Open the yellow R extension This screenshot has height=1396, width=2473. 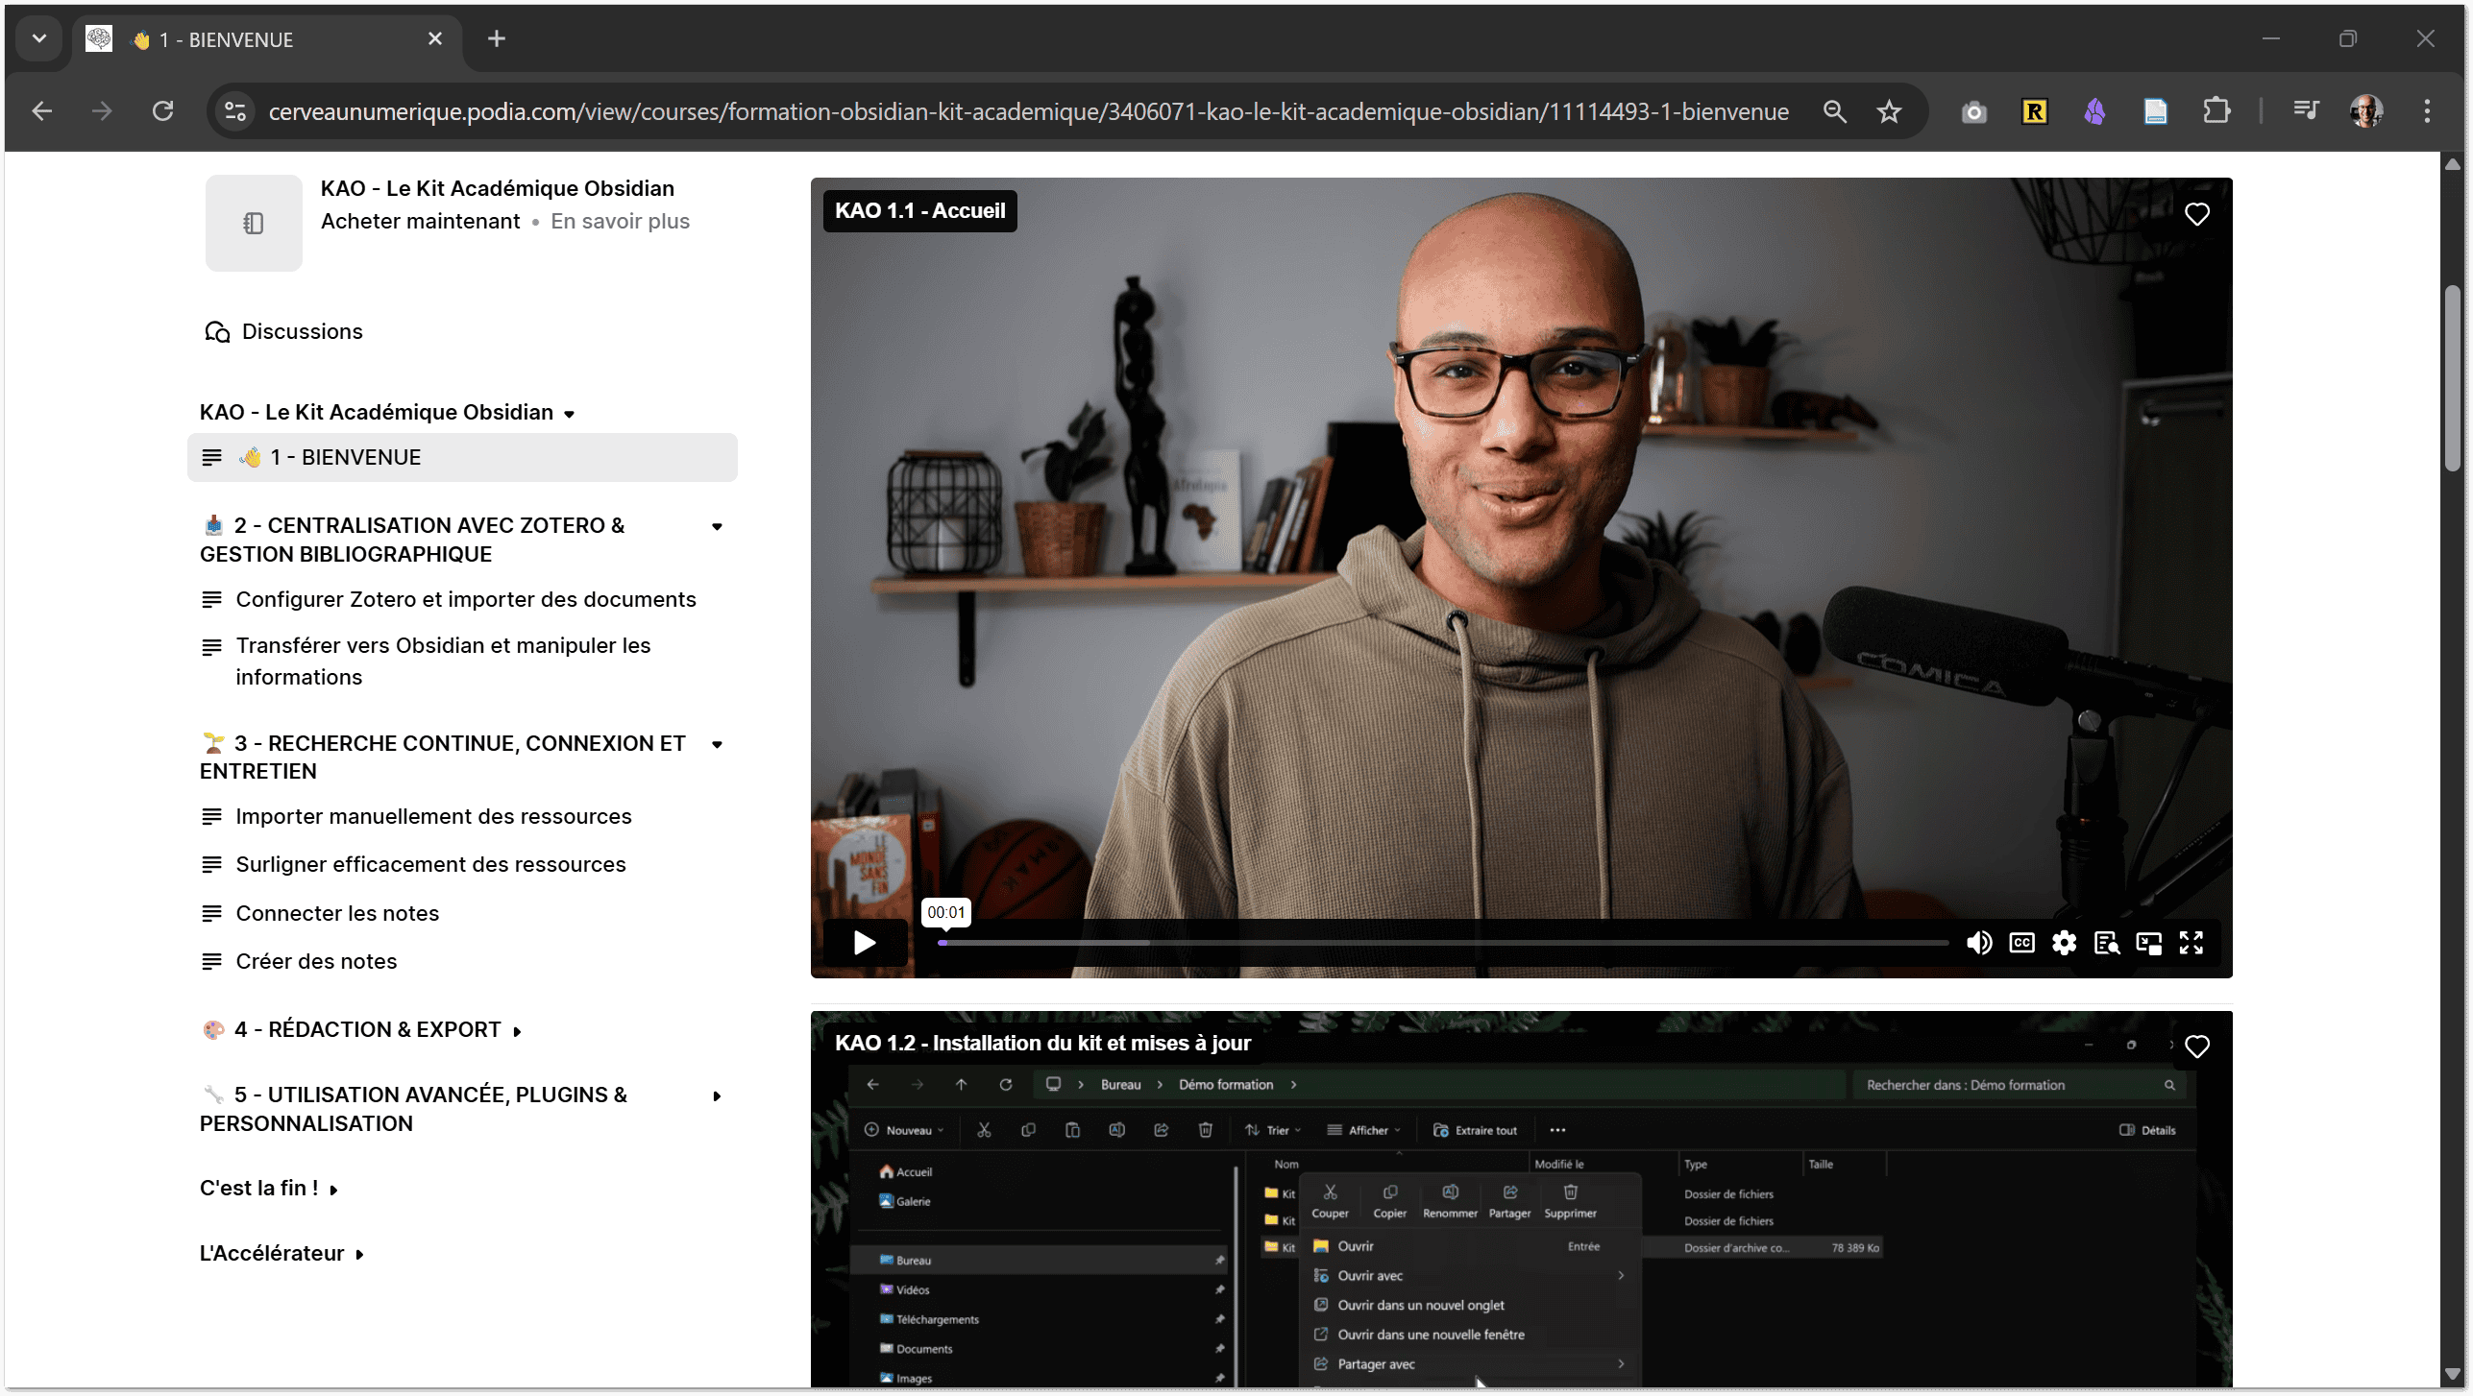click(x=2034, y=112)
